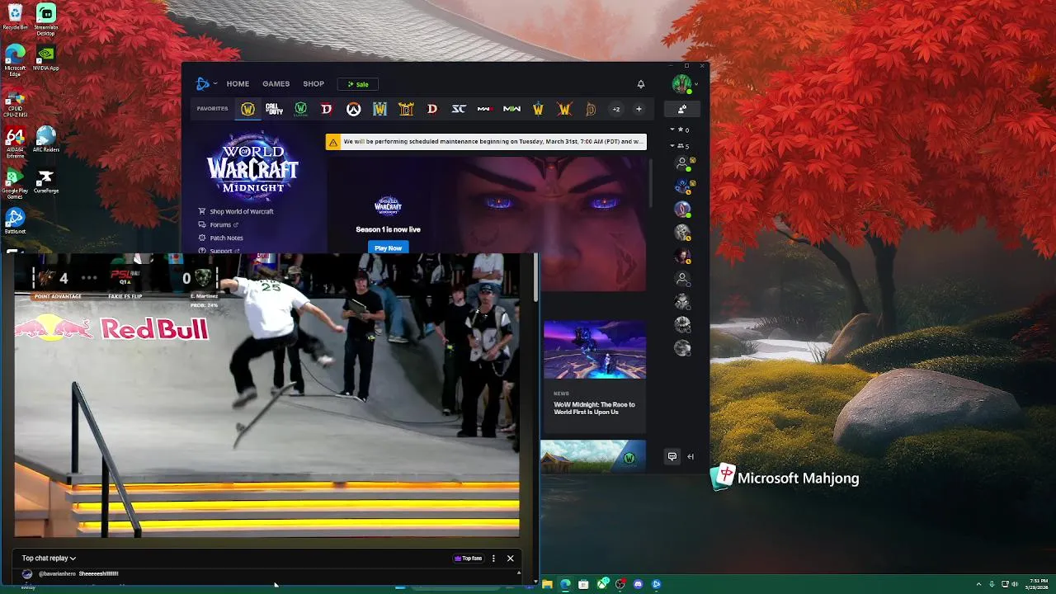
Task: Open the Battle.net desktop shortcut
Action: pos(15,221)
